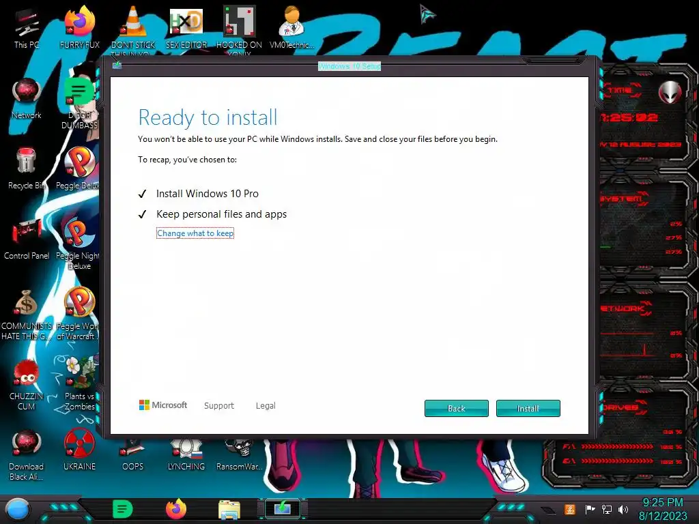Click the NETWORK gadget header
This screenshot has height=524, width=699.
pos(624,308)
